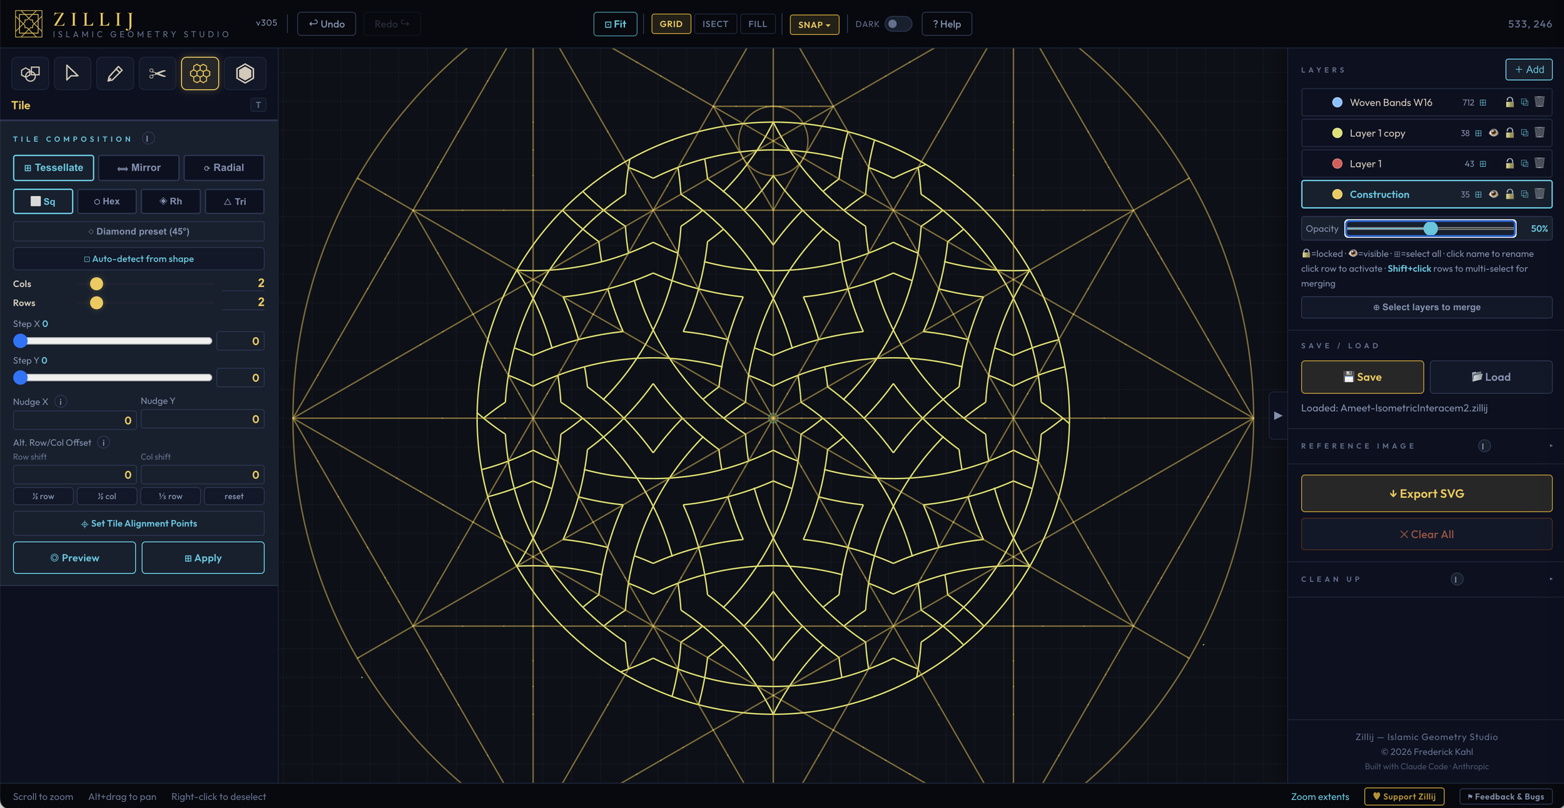Delete the Layer 1 layer
This screenshot has width=1564, height=808.
coord(1540,163)
